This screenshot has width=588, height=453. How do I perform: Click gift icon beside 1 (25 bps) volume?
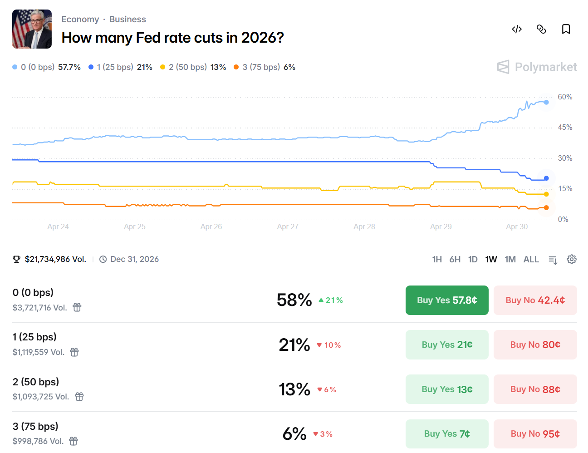click(74, 352)
